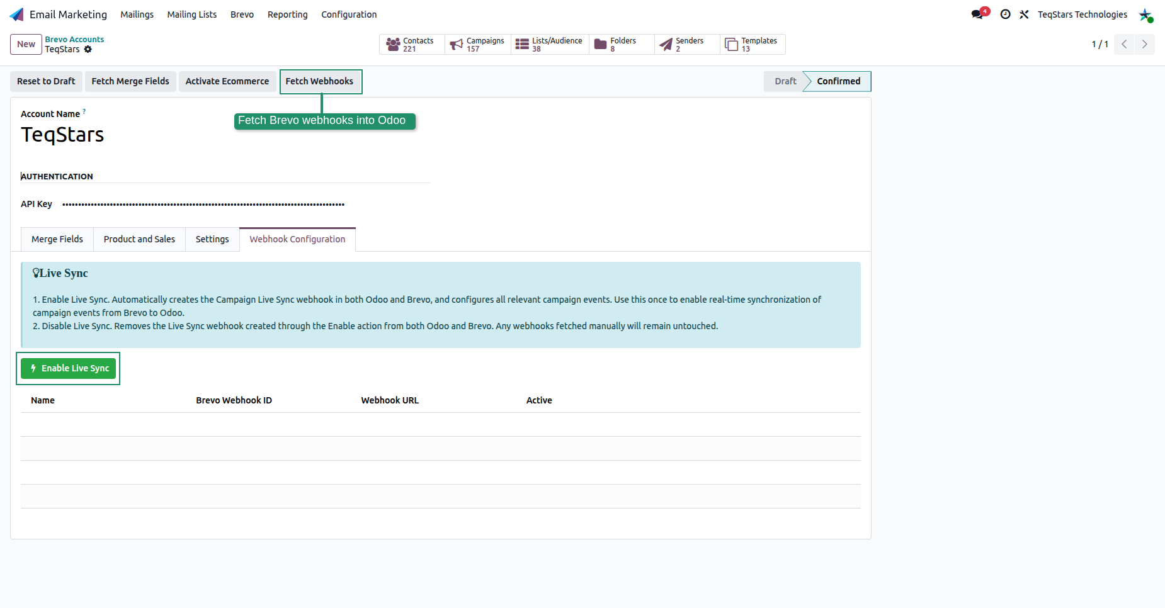Viewport: 1165px width, 608px height.
Task: Sort by Name column header
Action: point(43,400)
